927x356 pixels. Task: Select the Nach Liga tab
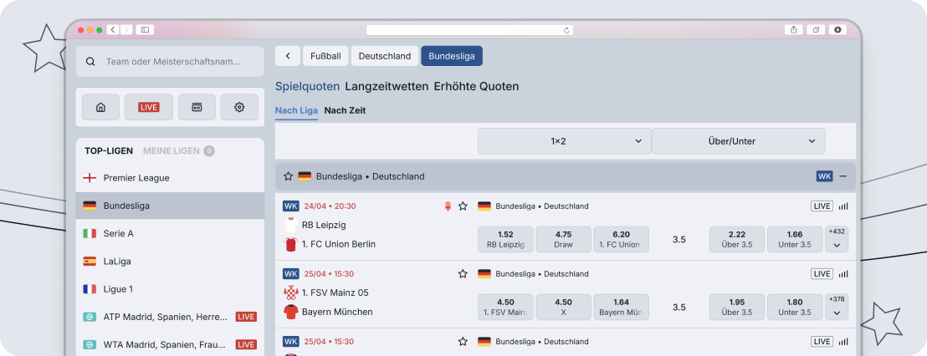[296, 110]
